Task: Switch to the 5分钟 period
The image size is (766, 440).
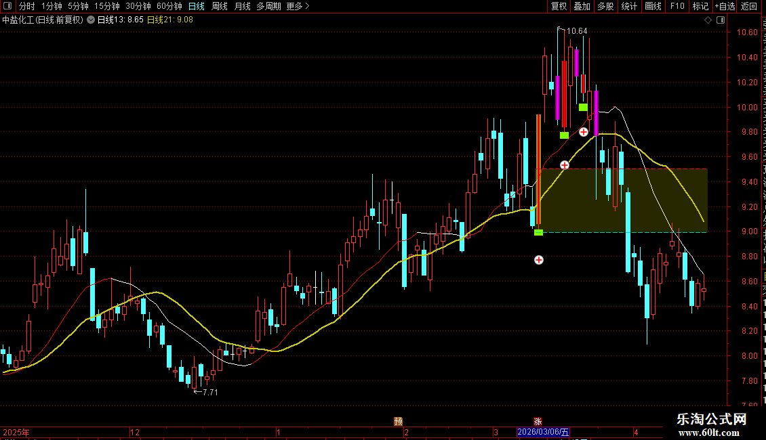Action: 78,6
